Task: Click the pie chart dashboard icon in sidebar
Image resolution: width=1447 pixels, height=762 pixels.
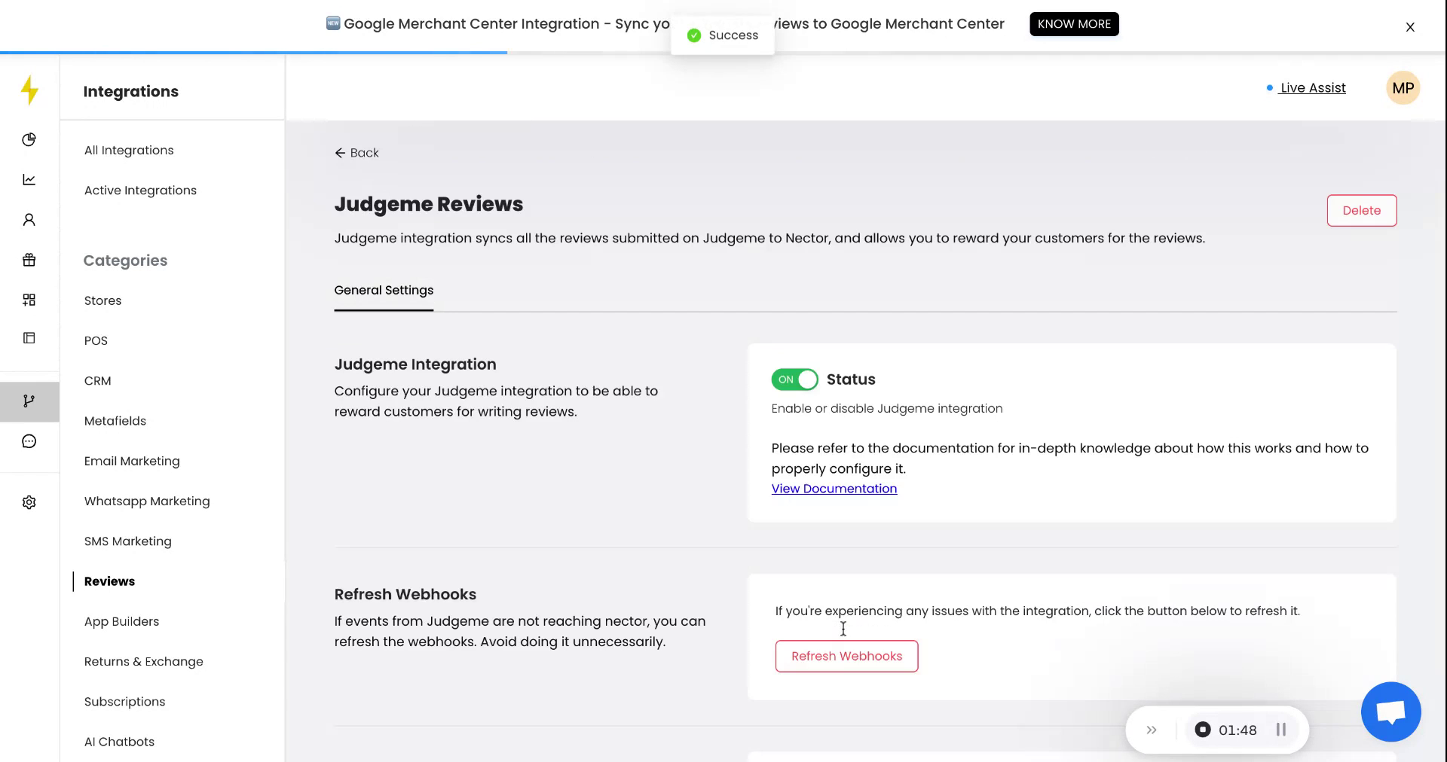Action: pos(29,139)
